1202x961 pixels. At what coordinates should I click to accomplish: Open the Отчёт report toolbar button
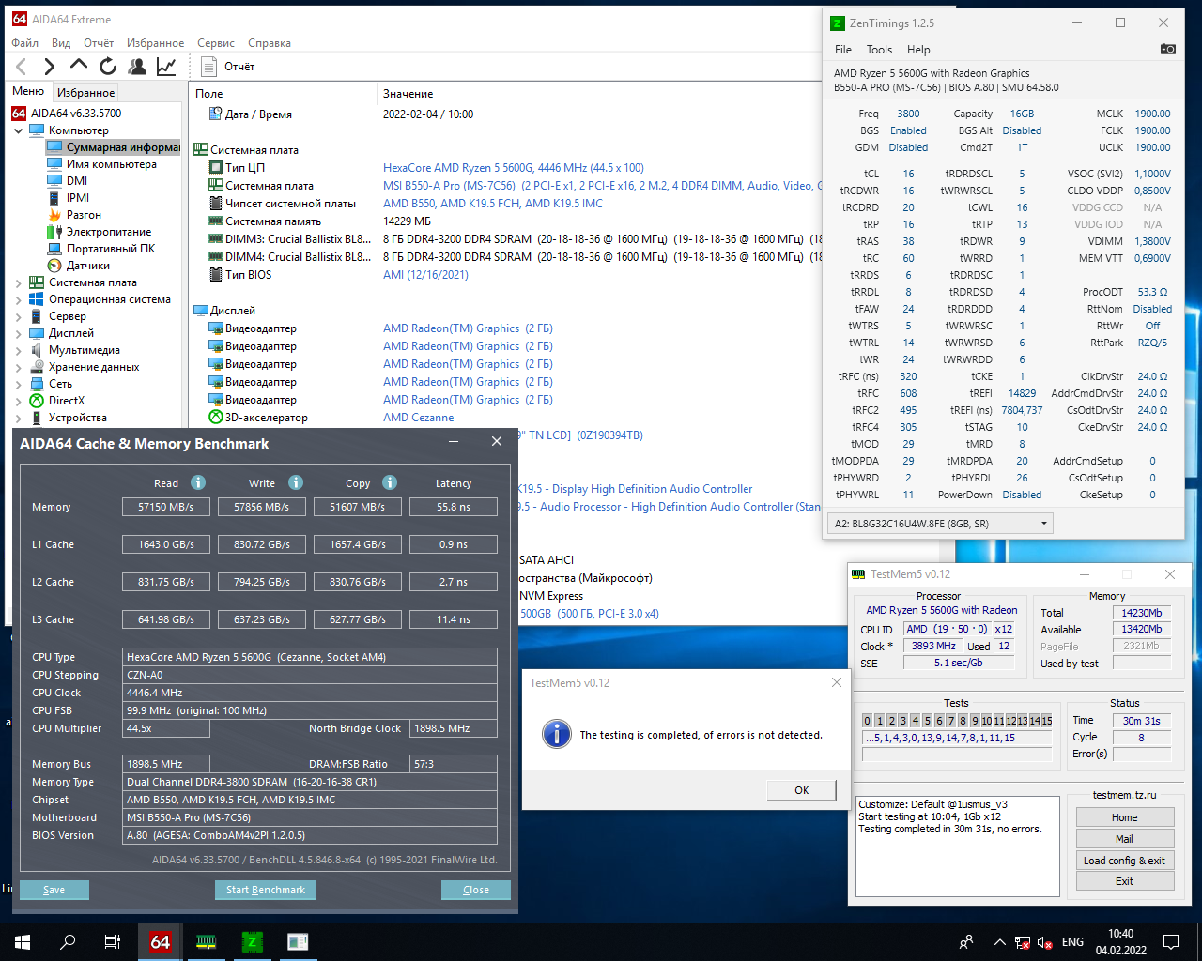coord(228,66)
